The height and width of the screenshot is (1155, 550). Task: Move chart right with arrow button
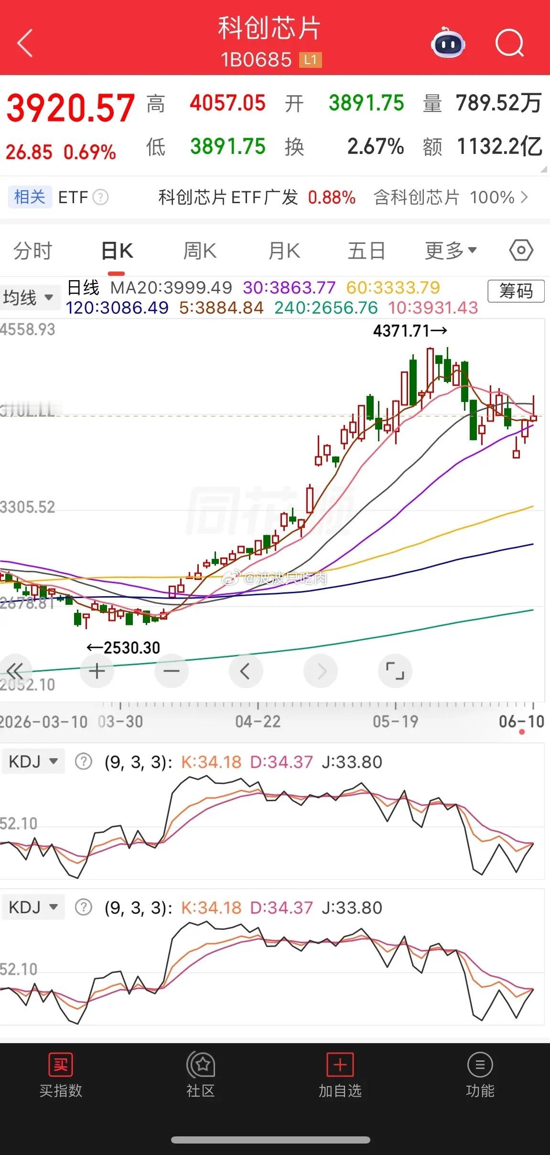pyautogui.click(x=321, y=671)
